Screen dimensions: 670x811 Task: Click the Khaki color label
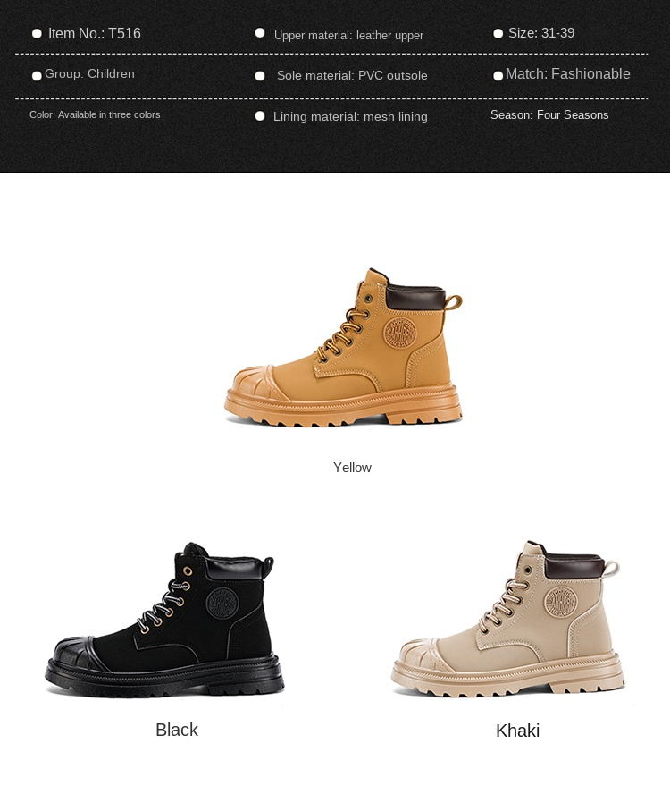tap(517, 731)
